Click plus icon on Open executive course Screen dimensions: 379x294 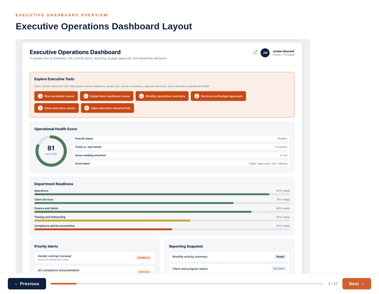[x=41, y=108]
